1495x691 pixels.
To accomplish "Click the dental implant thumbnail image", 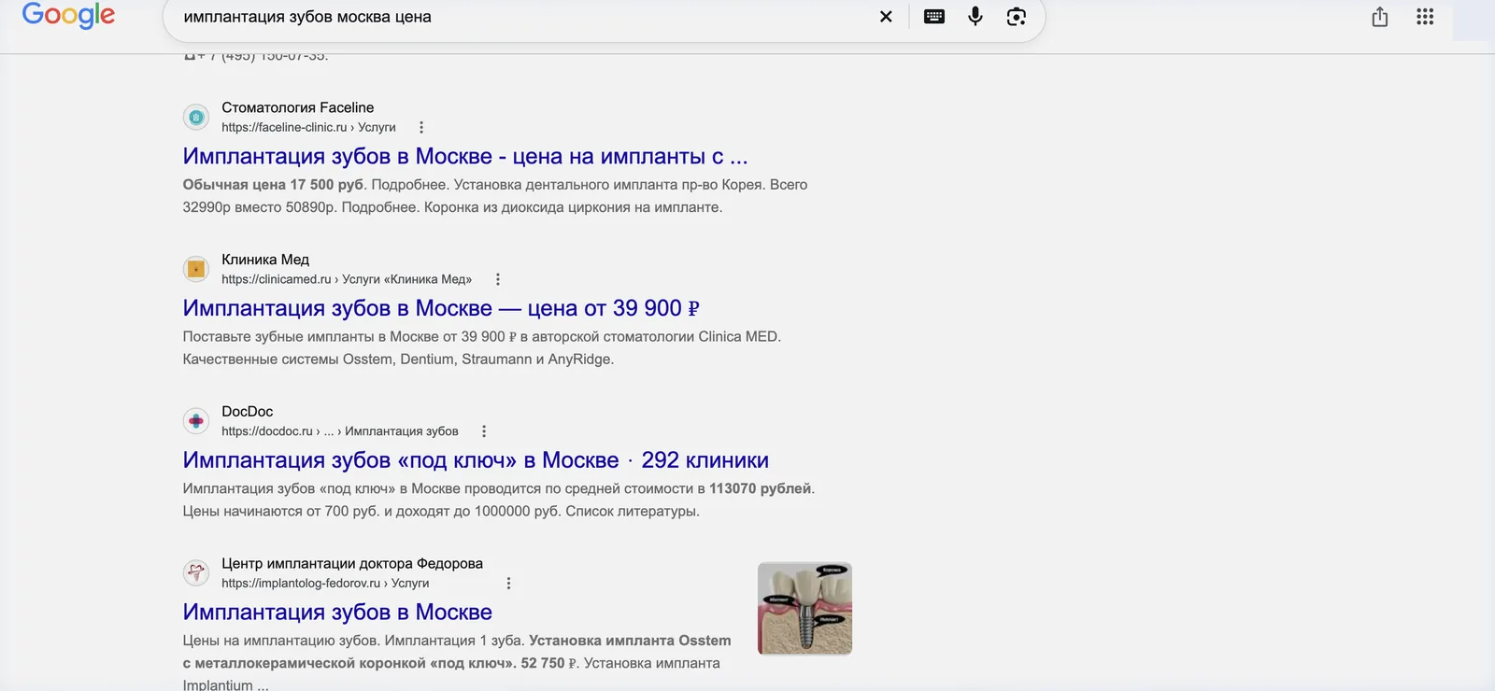I will (x=804, y=608).
